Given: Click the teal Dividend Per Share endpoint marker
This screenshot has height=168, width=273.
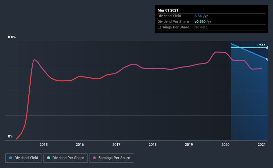Looking at the screenshot, I should click(267, 47).
